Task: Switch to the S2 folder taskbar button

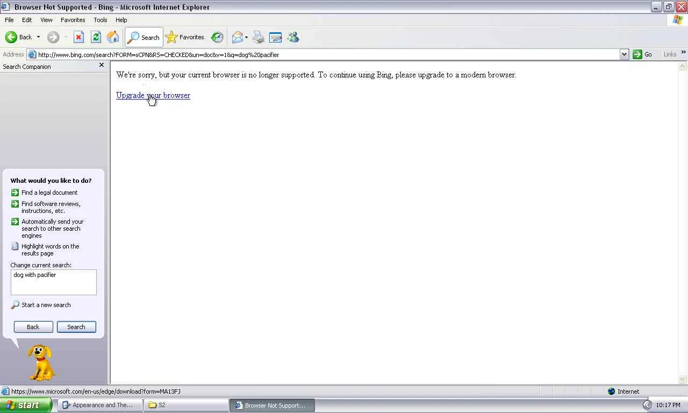Action: click(x=186, y=405)
